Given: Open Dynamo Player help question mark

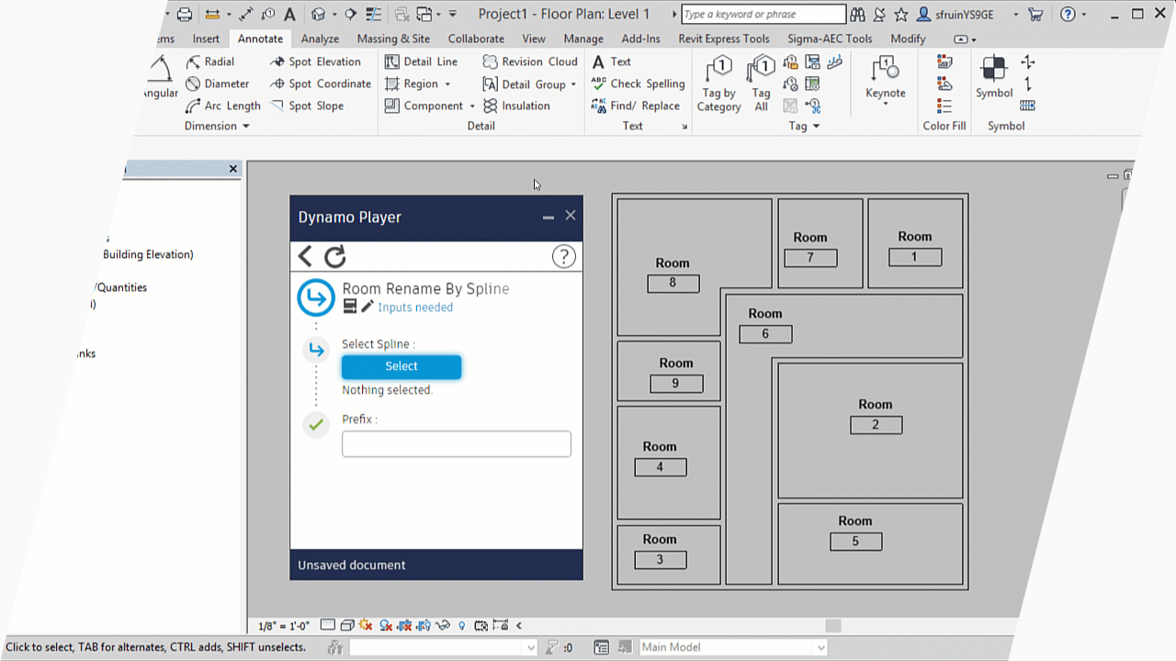Looking at the screenshot, I should 563,256.
